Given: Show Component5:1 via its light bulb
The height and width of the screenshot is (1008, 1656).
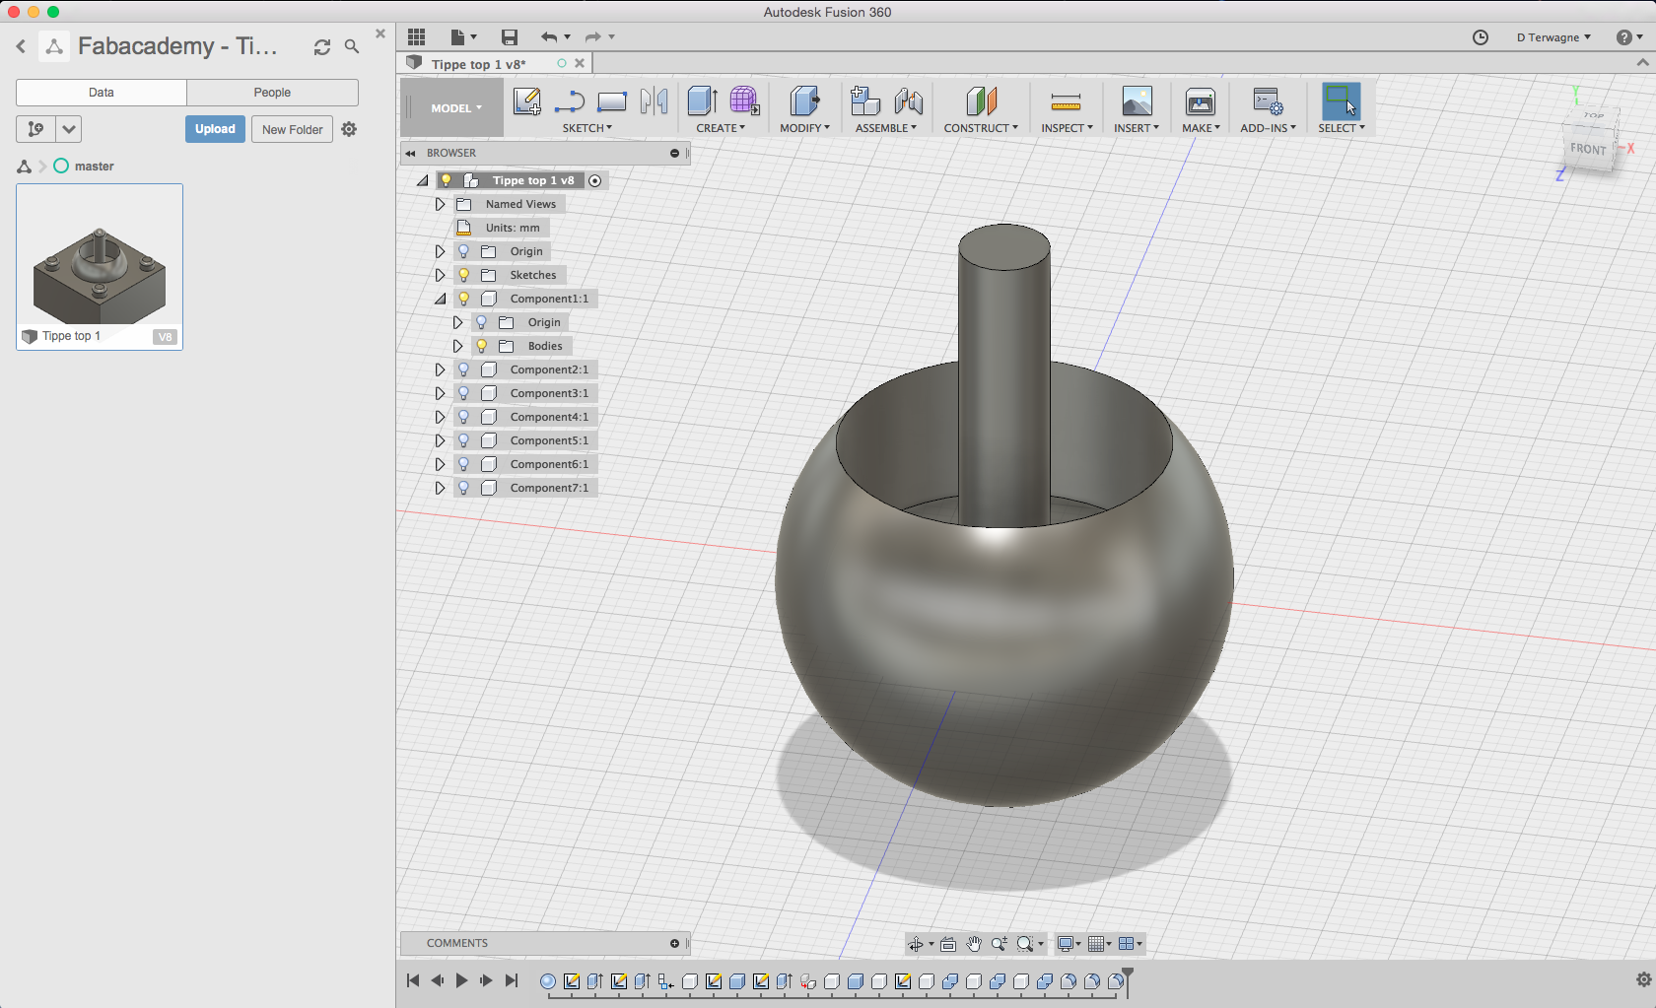Looking at the screenshot, I should point(463,440).
